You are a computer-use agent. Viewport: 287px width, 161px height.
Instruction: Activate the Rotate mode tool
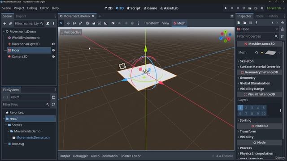(x=74, y=23)
